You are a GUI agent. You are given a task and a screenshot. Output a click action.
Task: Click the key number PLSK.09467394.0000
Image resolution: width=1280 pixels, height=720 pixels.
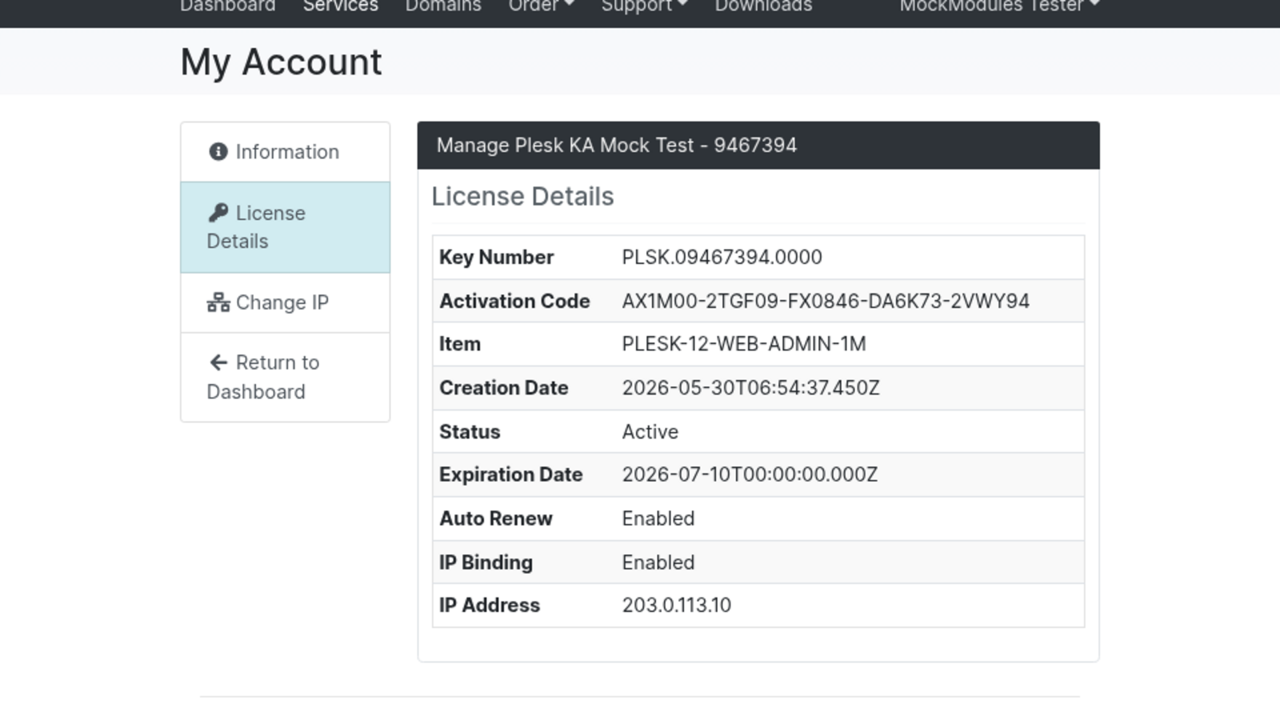[x=722, y=257]
